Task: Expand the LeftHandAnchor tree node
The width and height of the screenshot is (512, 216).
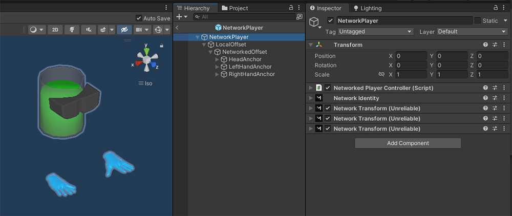Action: [217, 67]
